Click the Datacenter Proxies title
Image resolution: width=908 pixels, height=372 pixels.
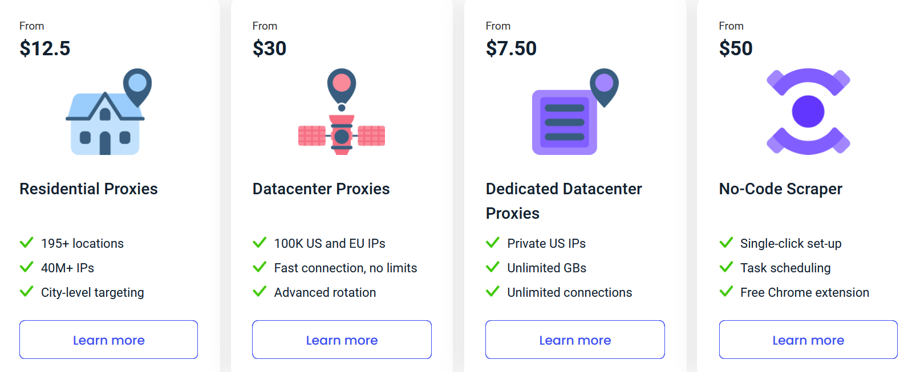point(321,189)
